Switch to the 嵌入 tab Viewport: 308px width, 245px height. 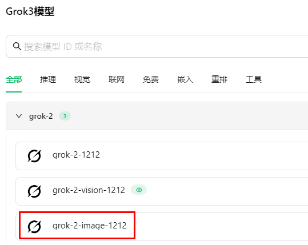click(185, 80)
